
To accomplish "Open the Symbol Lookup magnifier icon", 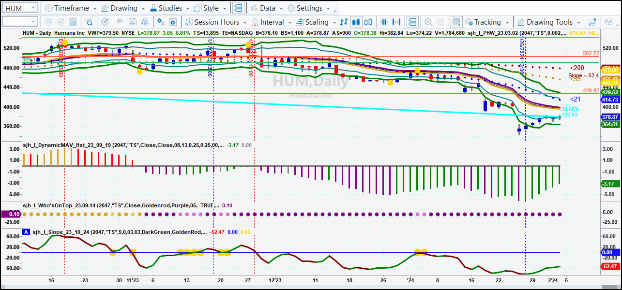I will tap(90, 22).
